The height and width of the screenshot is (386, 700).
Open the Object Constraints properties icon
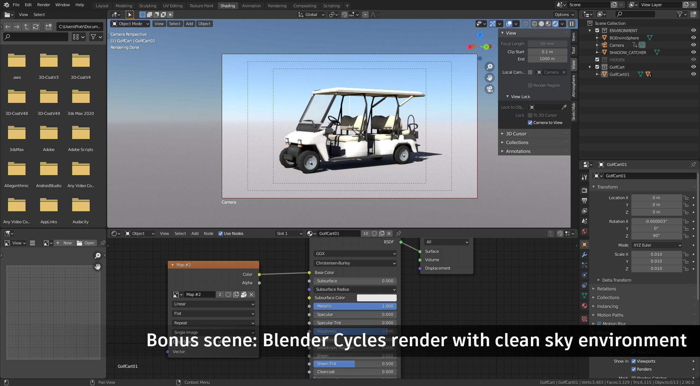584,285
